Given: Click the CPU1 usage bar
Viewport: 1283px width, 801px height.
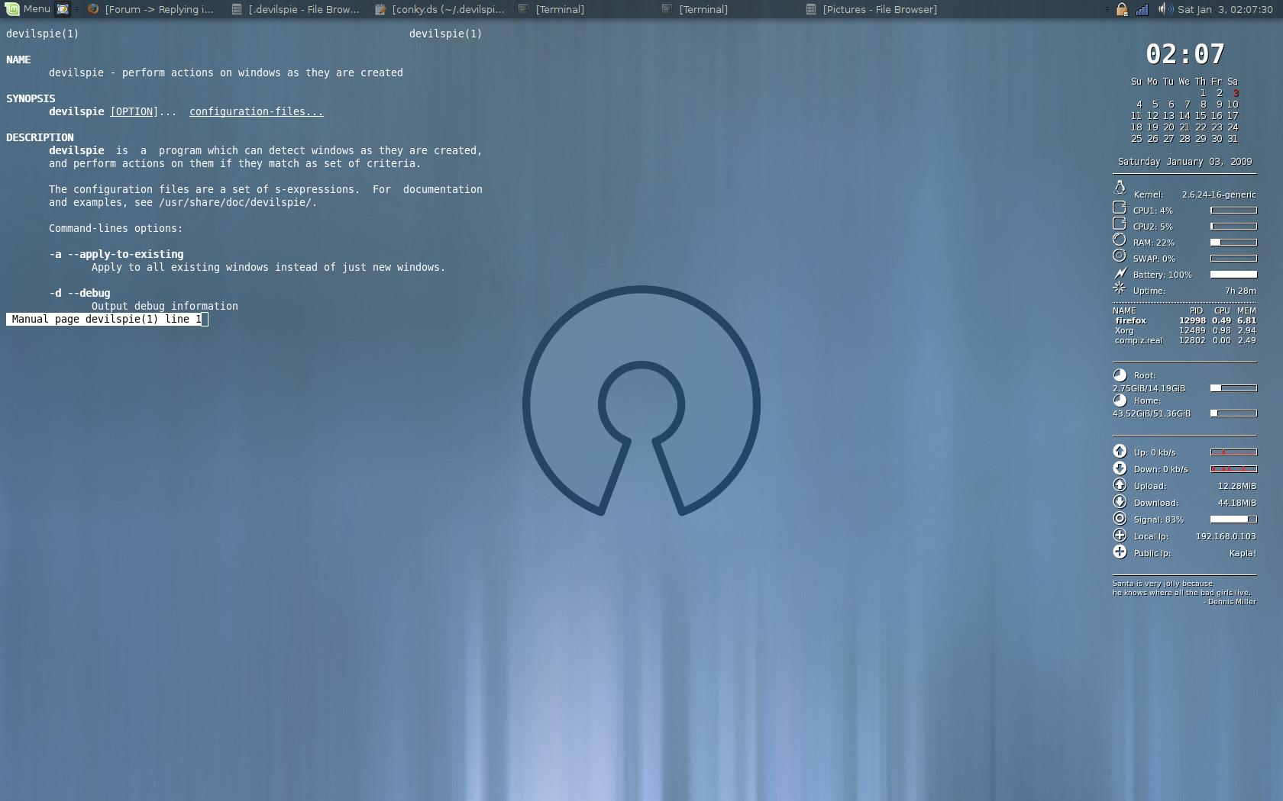Looking at the screenshot, I should click(1233, 210).
